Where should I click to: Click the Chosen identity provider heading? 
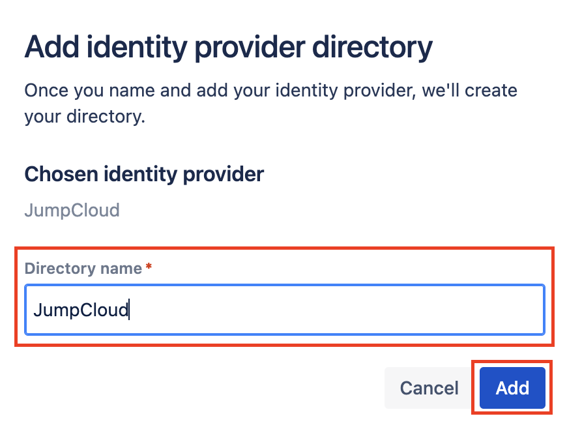[x=143, y=174]
